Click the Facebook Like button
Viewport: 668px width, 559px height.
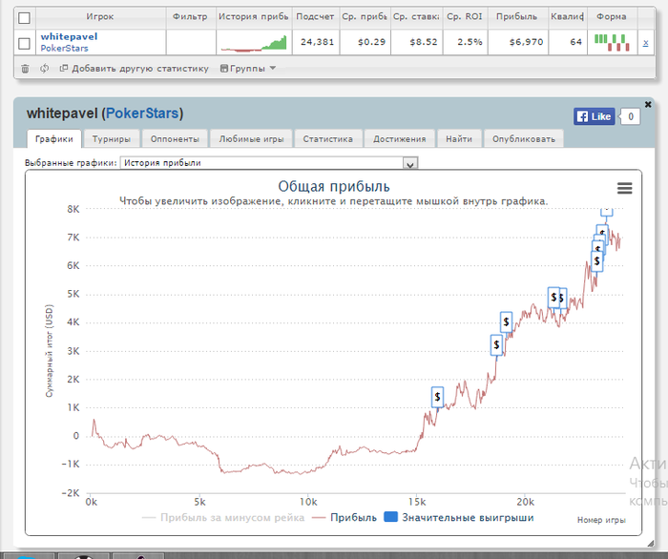[x=594, y=116]
